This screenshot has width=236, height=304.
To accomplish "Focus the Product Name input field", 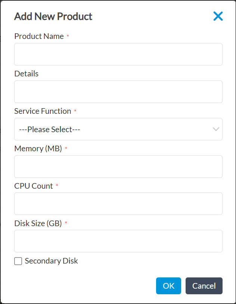I will click(x=118, y=54).
